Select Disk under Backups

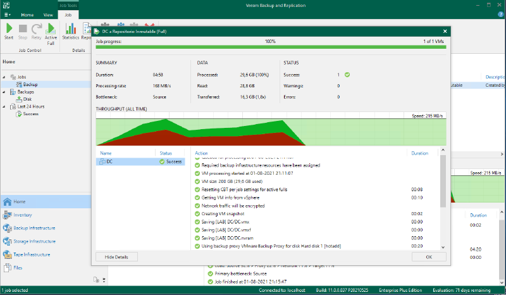coord(27,99)
